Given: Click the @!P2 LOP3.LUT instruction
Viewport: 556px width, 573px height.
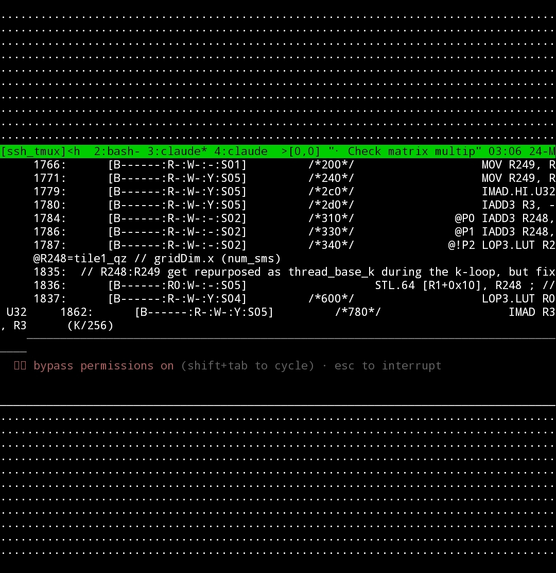Looking at the screenshot, I should (x=501, y=245).
